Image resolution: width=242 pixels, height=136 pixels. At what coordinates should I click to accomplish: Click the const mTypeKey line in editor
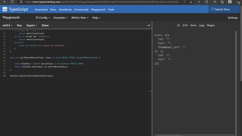tap(49, 64)
